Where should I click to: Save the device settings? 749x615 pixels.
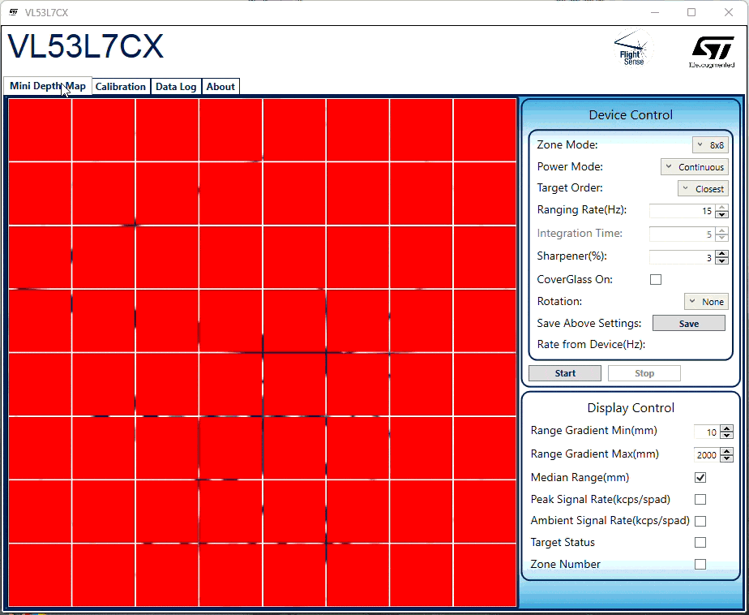click(x=688, y=322)
